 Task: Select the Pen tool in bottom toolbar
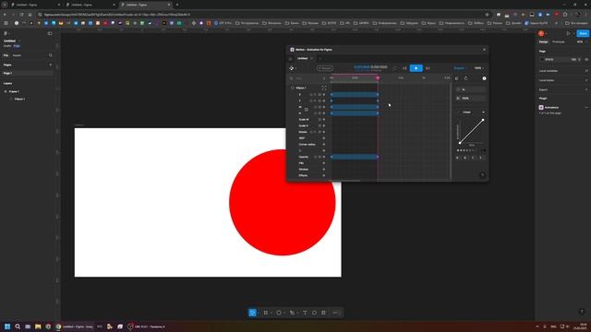point(292,313)
